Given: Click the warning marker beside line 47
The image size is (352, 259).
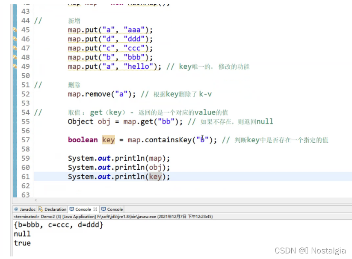Looking at the screenshot, I should [15, 48].
